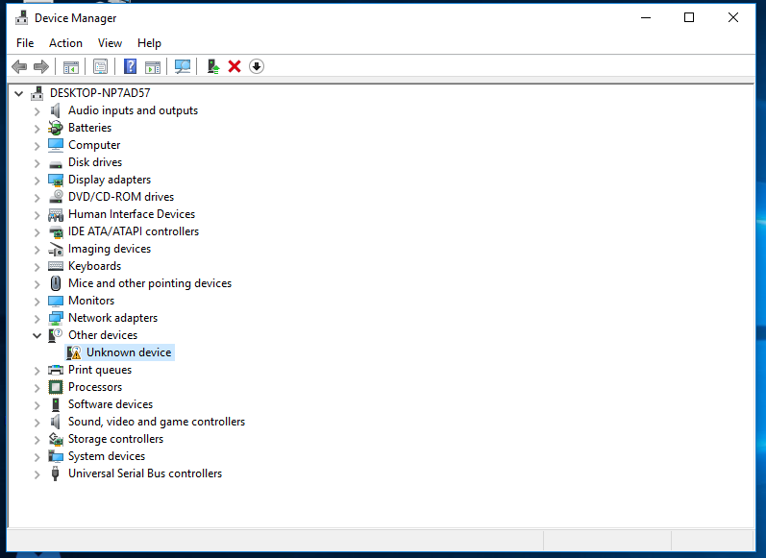
Task: Select the Unknown device entry
Action: pyautogui.click(x=129, y=352)
